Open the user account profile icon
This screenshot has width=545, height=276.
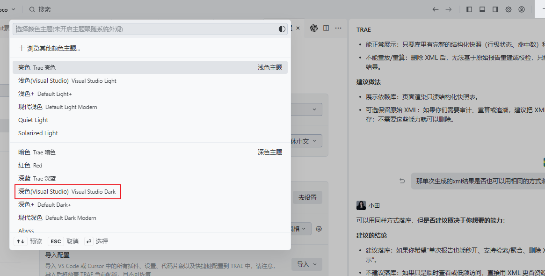[522, 9]
